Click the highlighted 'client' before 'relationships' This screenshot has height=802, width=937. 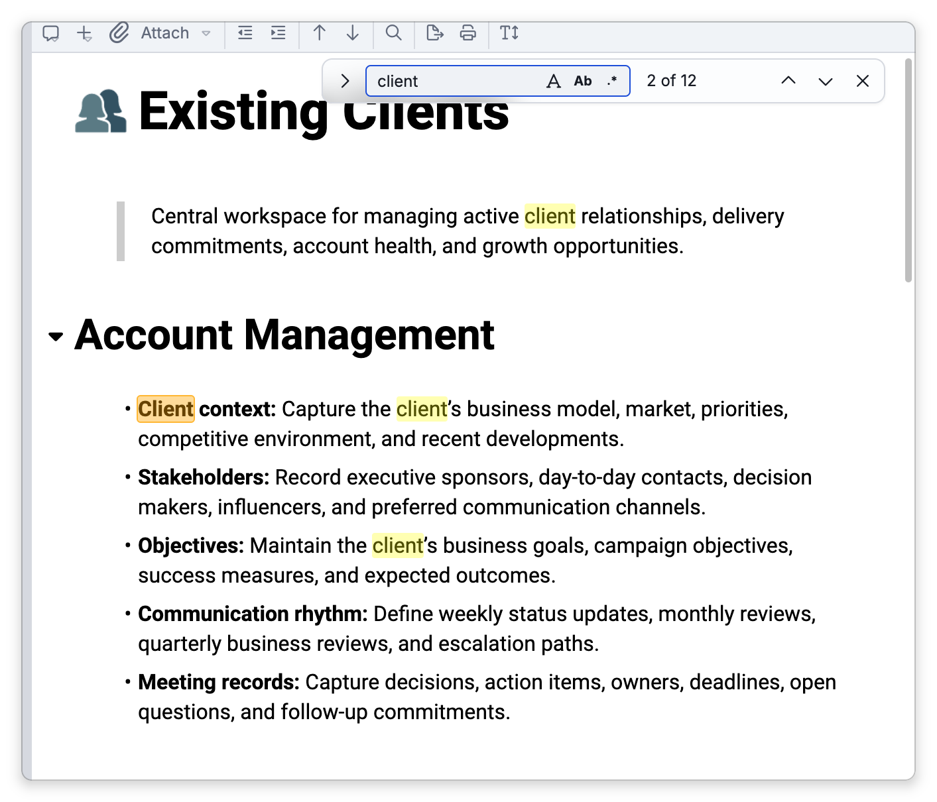tap(550, 216)
